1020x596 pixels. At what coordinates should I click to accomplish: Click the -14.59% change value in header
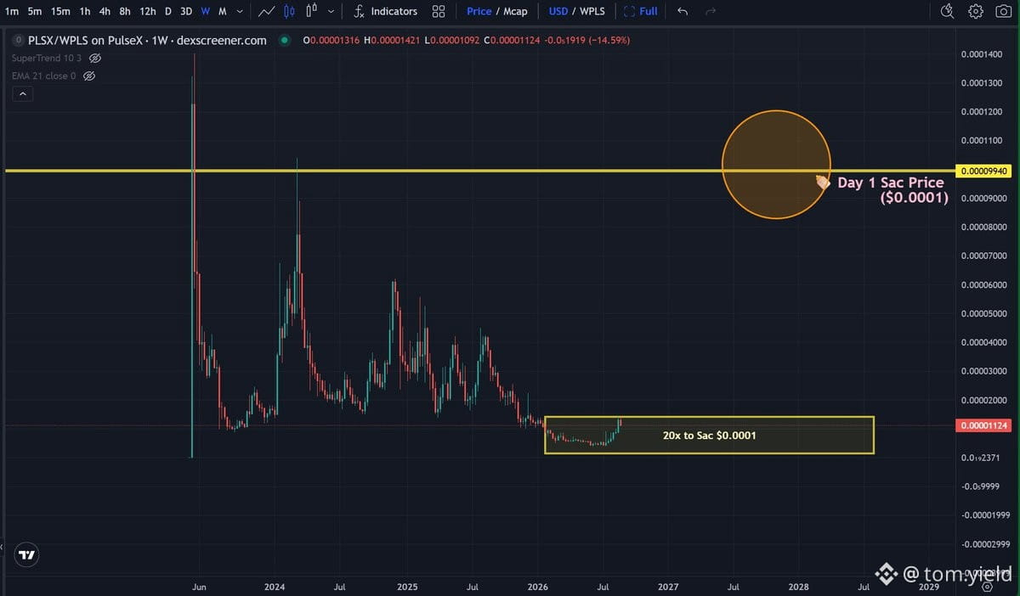(x=611, y=41)
